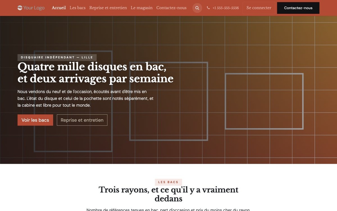Click the phone handset icon

pyautogui.click(x=208, y=8)
